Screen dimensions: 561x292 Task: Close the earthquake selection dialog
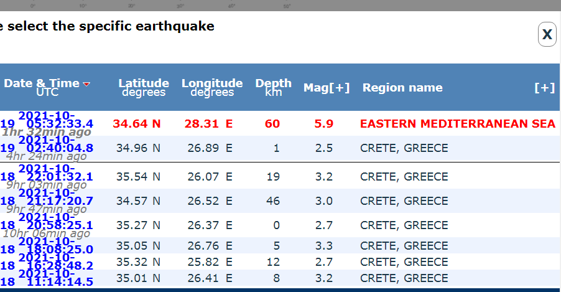pos(547,34)
